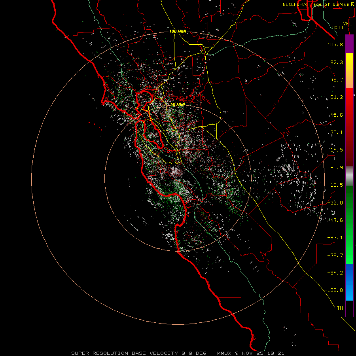Select the -94.2 legend value
Image resolution: width=356 pixels, height=356 pixels.
point(335,273)
